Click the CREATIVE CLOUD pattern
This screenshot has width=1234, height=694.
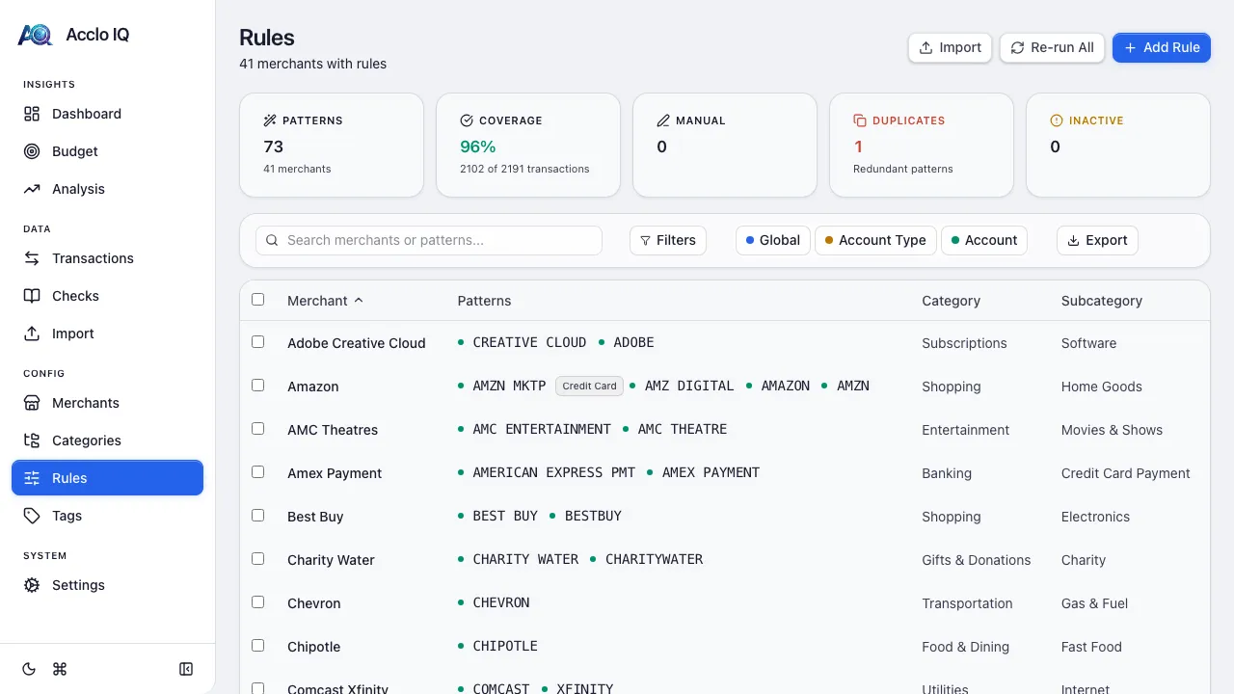pyautogui.click(x=529, y=342)
